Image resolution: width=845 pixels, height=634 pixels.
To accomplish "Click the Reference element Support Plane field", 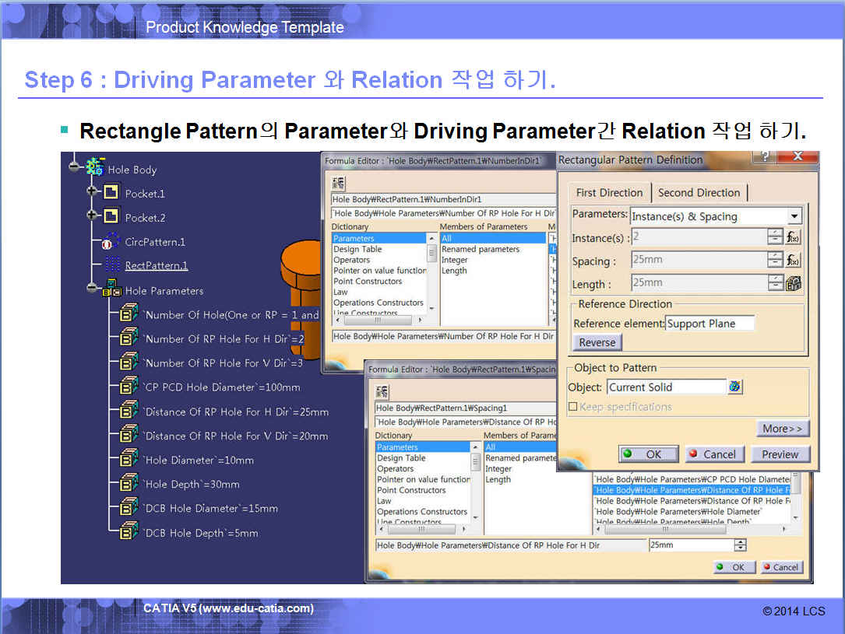I will click(709, 324).
